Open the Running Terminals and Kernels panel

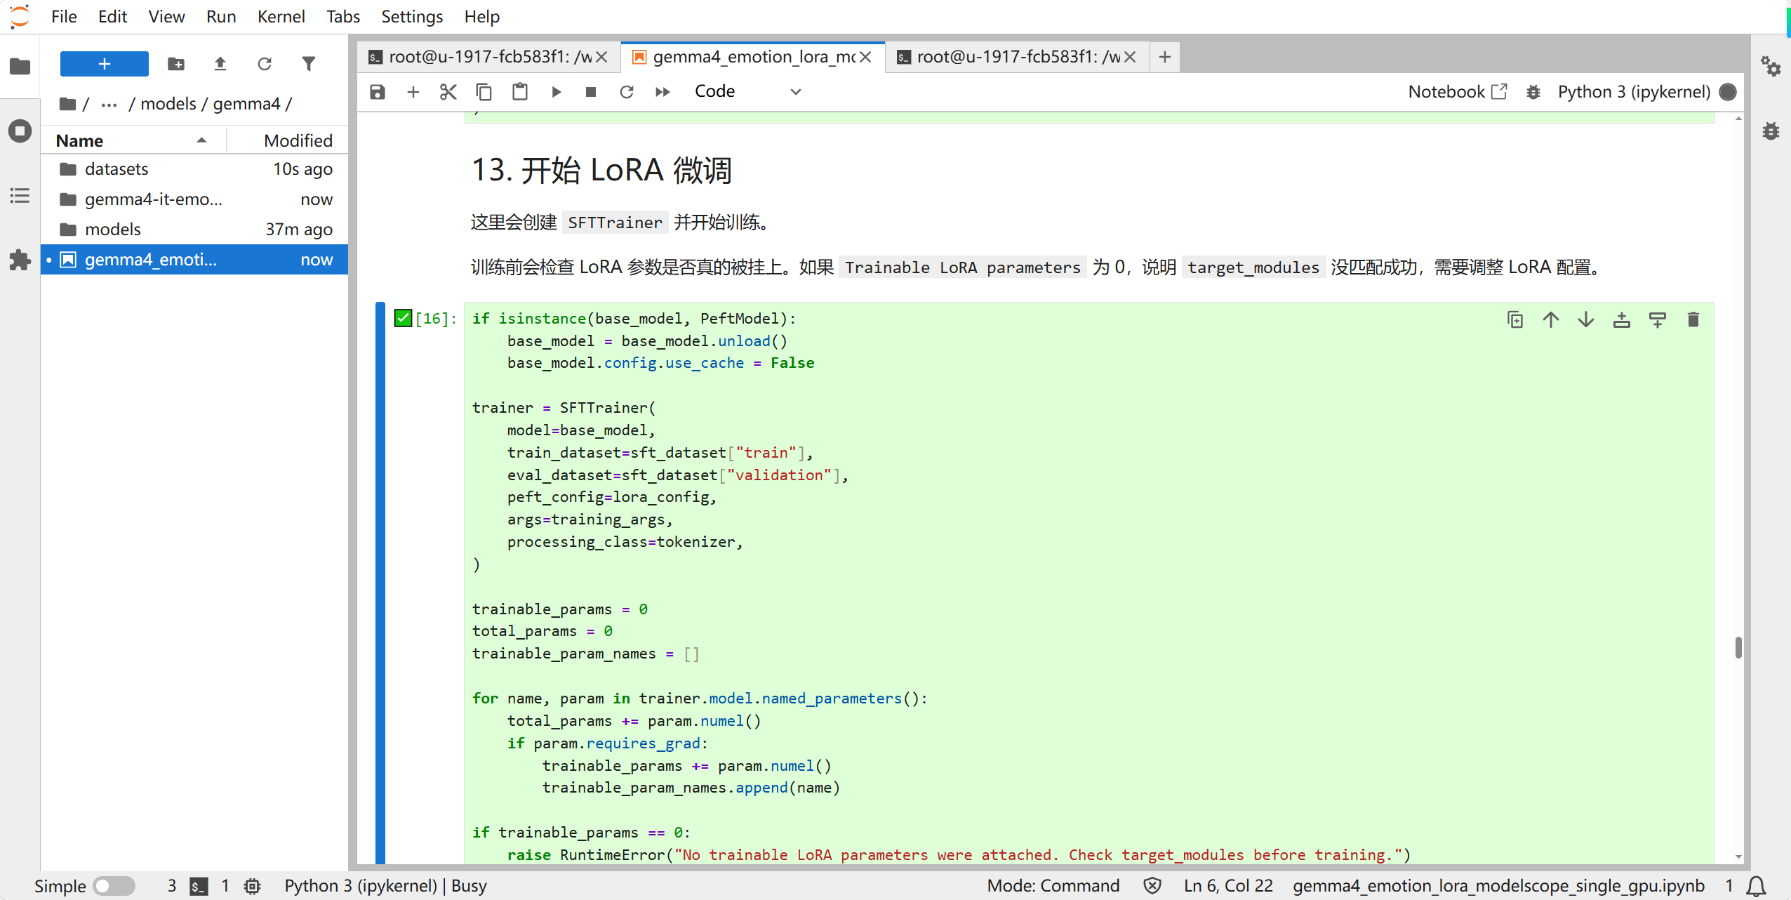20,131
